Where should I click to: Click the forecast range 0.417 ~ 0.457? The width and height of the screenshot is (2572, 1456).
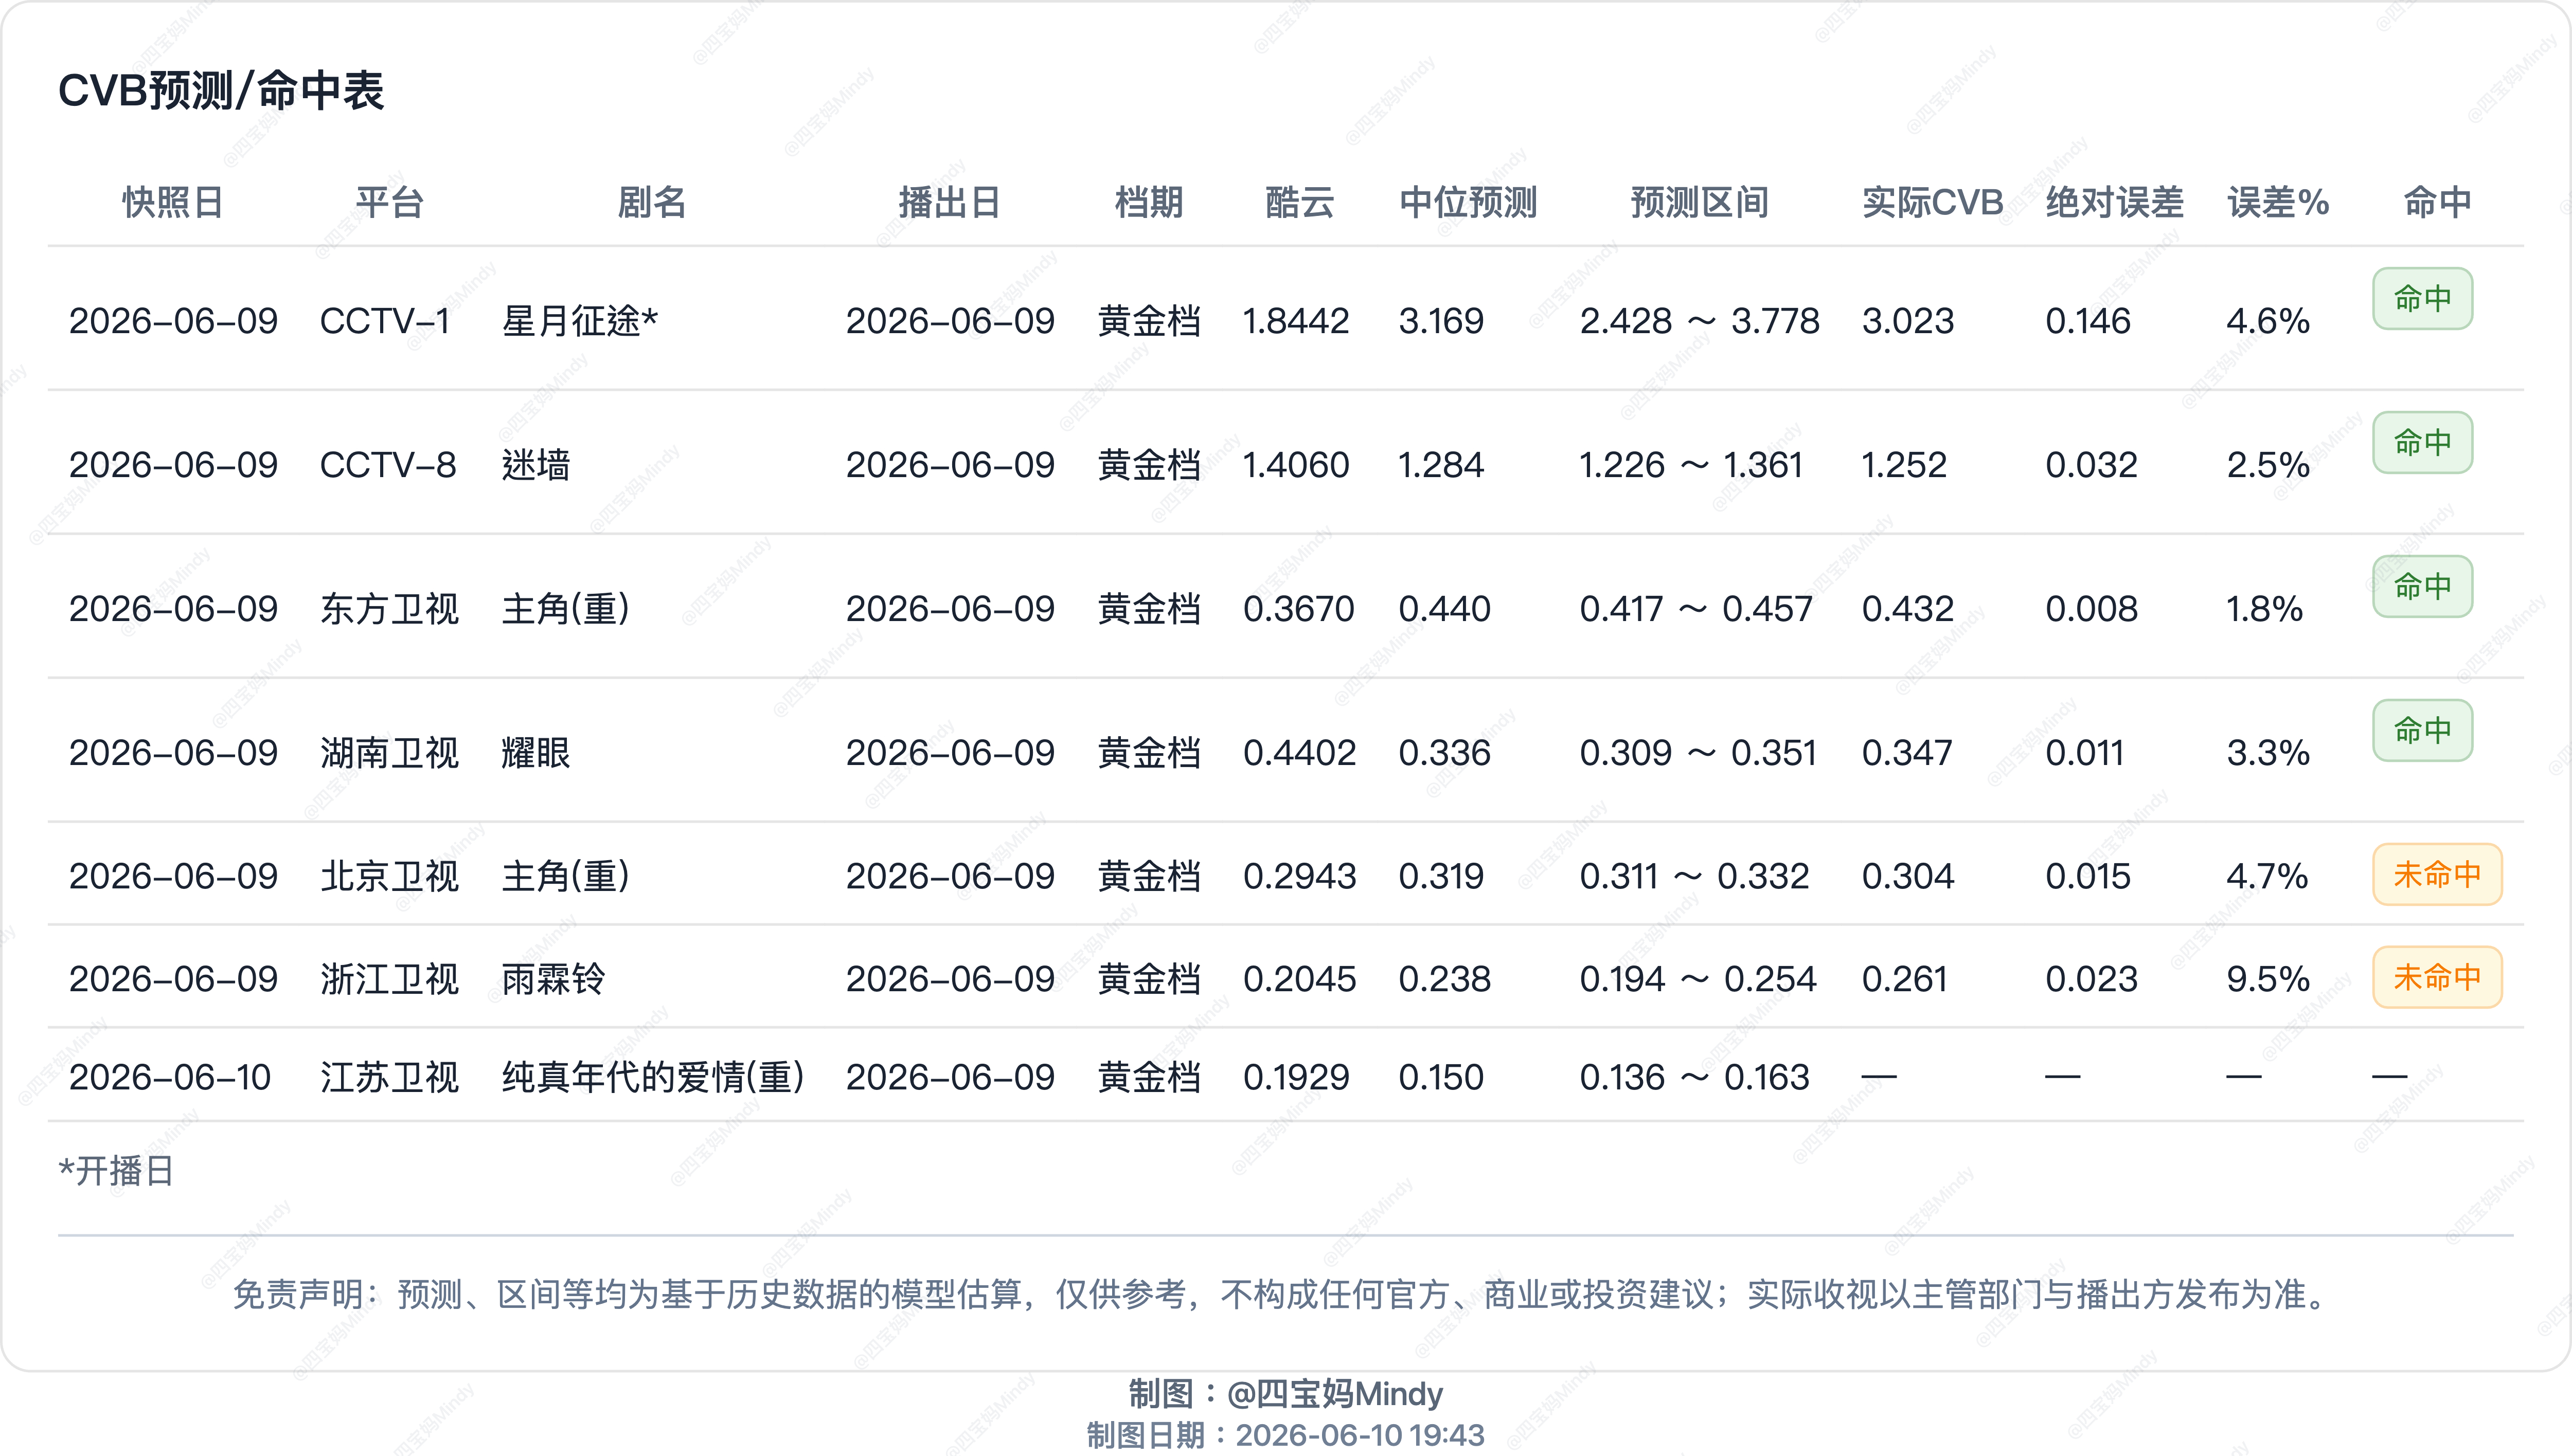(1695, 609)
